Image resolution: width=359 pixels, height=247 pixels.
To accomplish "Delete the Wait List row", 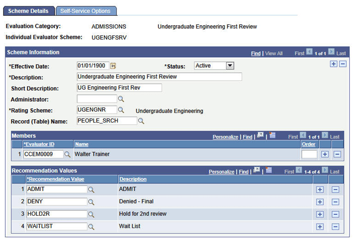I will coord(335,227).
